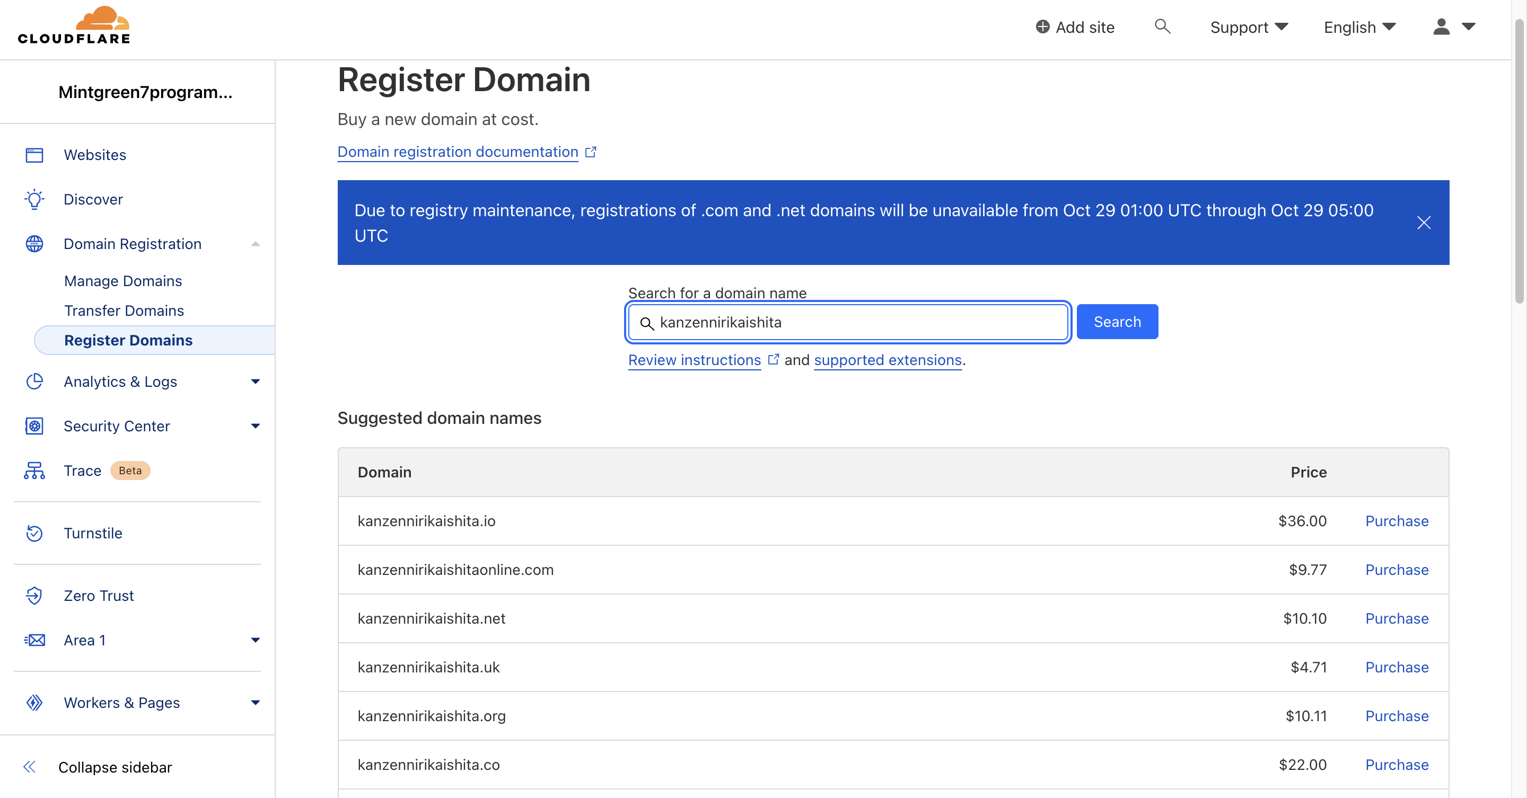Image resolution: width=1527 pixels, height=798 pixels.
Task: Open the English language dropdown
Action: (x=1359, y=27)
